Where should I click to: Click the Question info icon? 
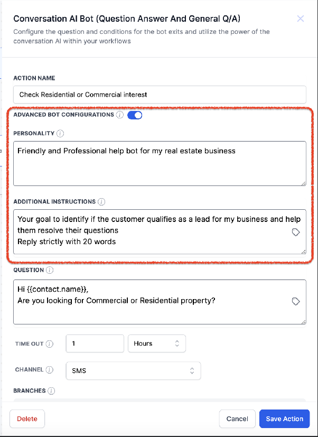click(50, 271)
